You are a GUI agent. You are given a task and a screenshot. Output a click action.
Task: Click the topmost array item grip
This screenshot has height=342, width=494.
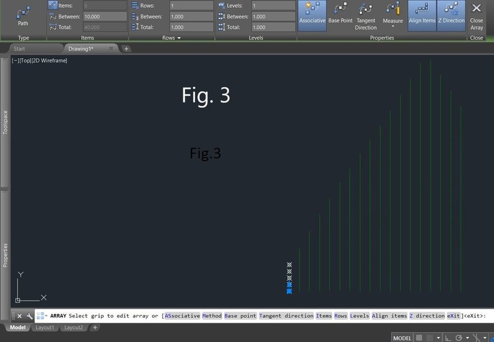pyautogui.click(x=289, y=265)
